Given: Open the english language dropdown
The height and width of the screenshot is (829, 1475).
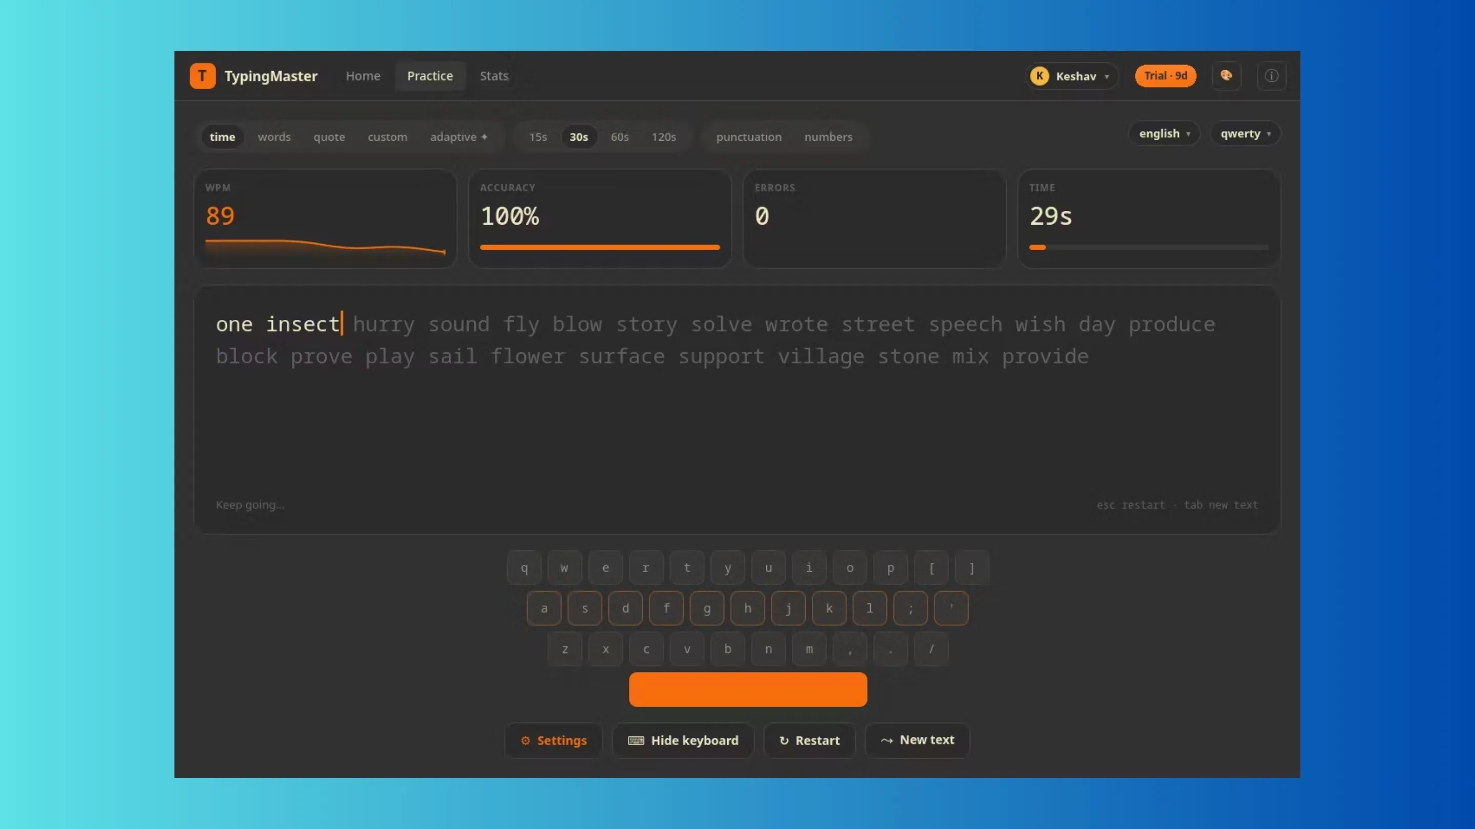Looking at the screenshot, I should pos(1164,133).
